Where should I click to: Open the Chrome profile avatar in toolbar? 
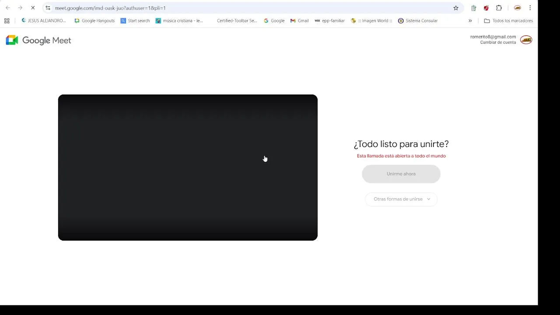[518, 8]
